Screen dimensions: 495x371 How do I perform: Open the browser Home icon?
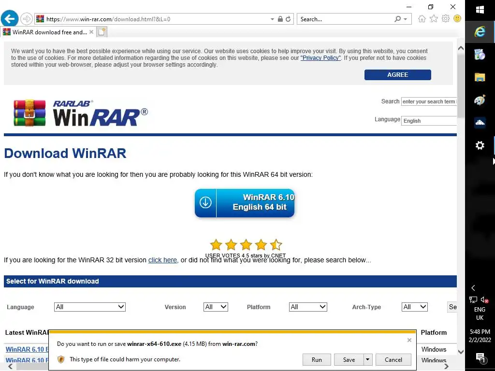(x=422, y=19)
